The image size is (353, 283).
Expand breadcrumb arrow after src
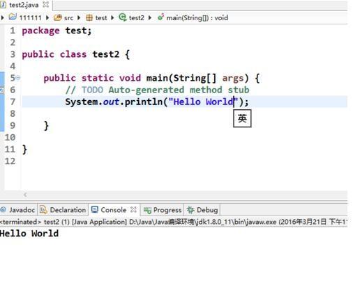(x=79, y=17)
